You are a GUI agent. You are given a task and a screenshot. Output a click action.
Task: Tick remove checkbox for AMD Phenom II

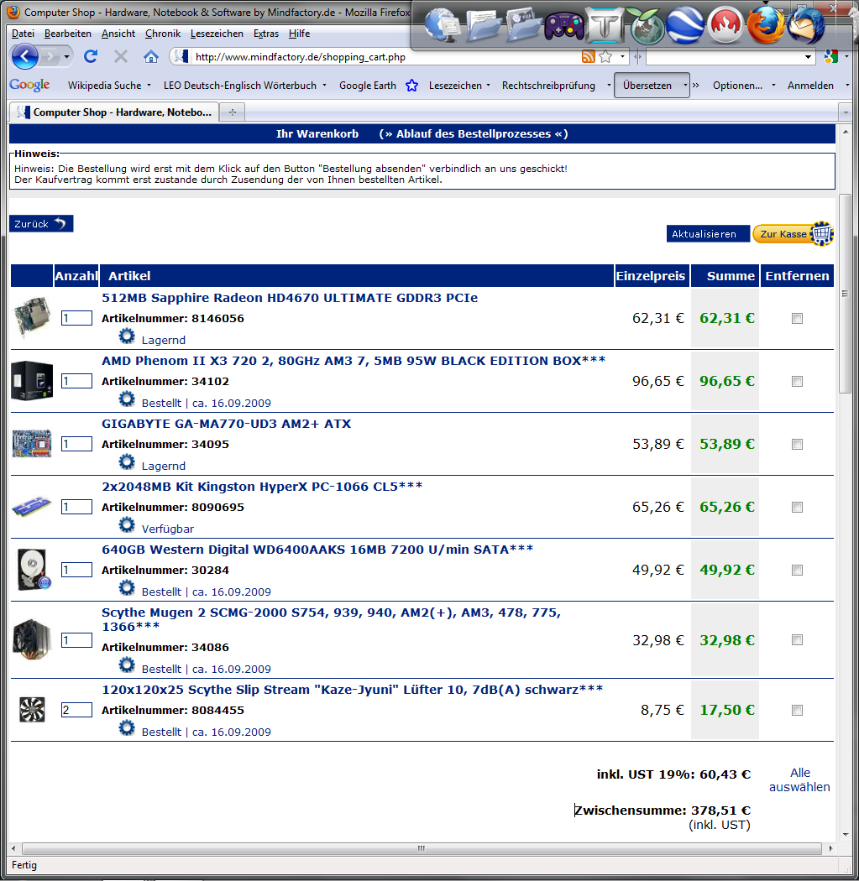click(x=797, y=382)
